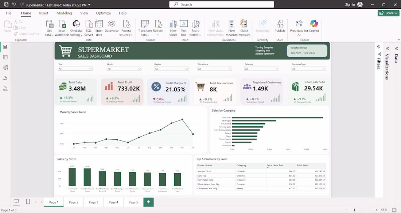Expand the Visualizations pane
Viewport: 401px width, 213px height.
[x=388, y=49]
